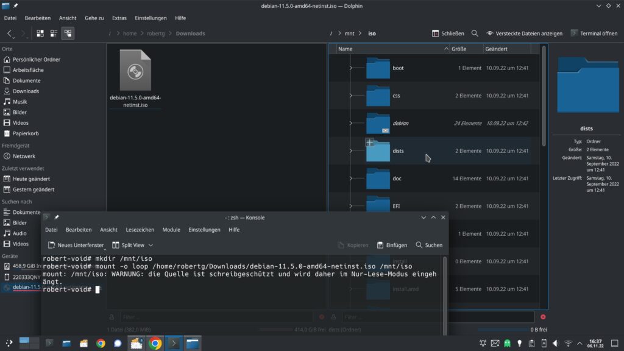Click Terminal öffnen in the Dolphin toolbar
Image resolution: width=624 pixels, height=351 pixels.
coord(594,34)
